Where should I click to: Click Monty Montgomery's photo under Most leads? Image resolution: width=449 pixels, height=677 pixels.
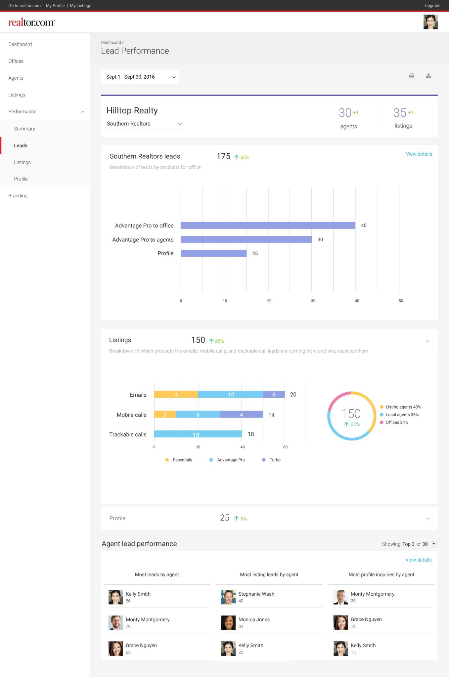116,622
